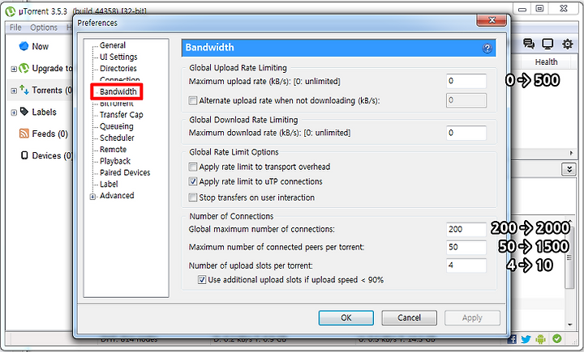Click the Cancel button

coord(409,318)
